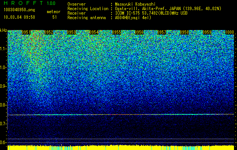
Task: Click the 0.6 frequency axis label
Action: [x=3, y=142]
